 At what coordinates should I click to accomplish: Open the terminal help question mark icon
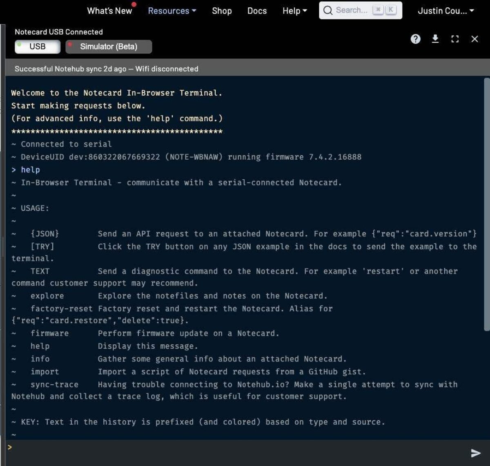pyautogui.click(x=415, y=39)
